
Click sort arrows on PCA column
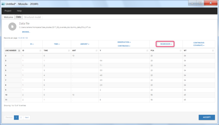[x=181, y=51]
